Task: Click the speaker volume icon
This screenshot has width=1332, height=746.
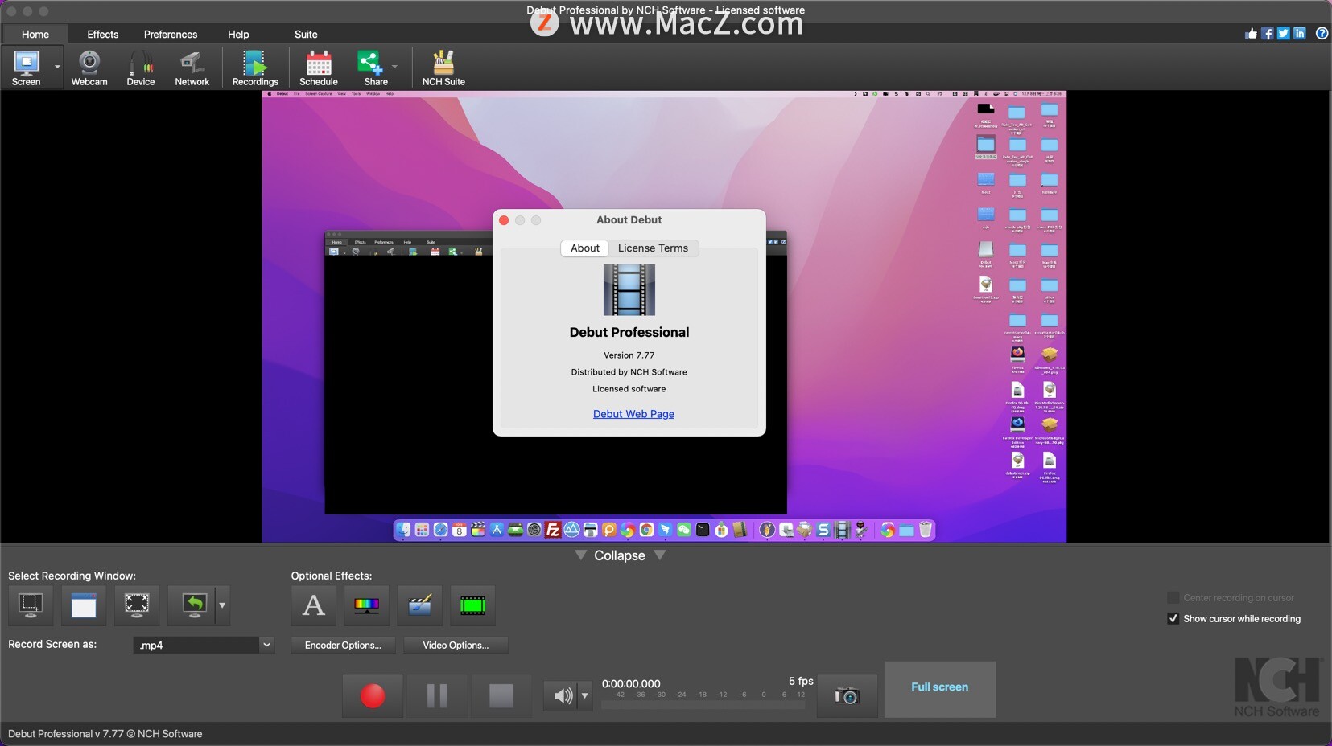Action: click(563, 695)
